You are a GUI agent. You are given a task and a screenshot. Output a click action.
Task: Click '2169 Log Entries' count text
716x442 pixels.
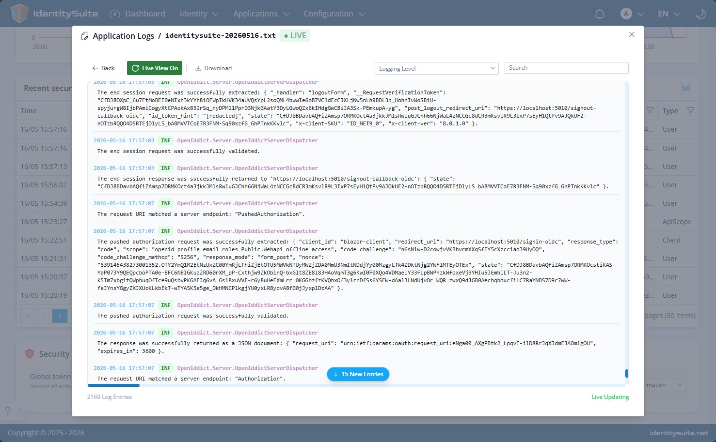[x=110, y=397]
